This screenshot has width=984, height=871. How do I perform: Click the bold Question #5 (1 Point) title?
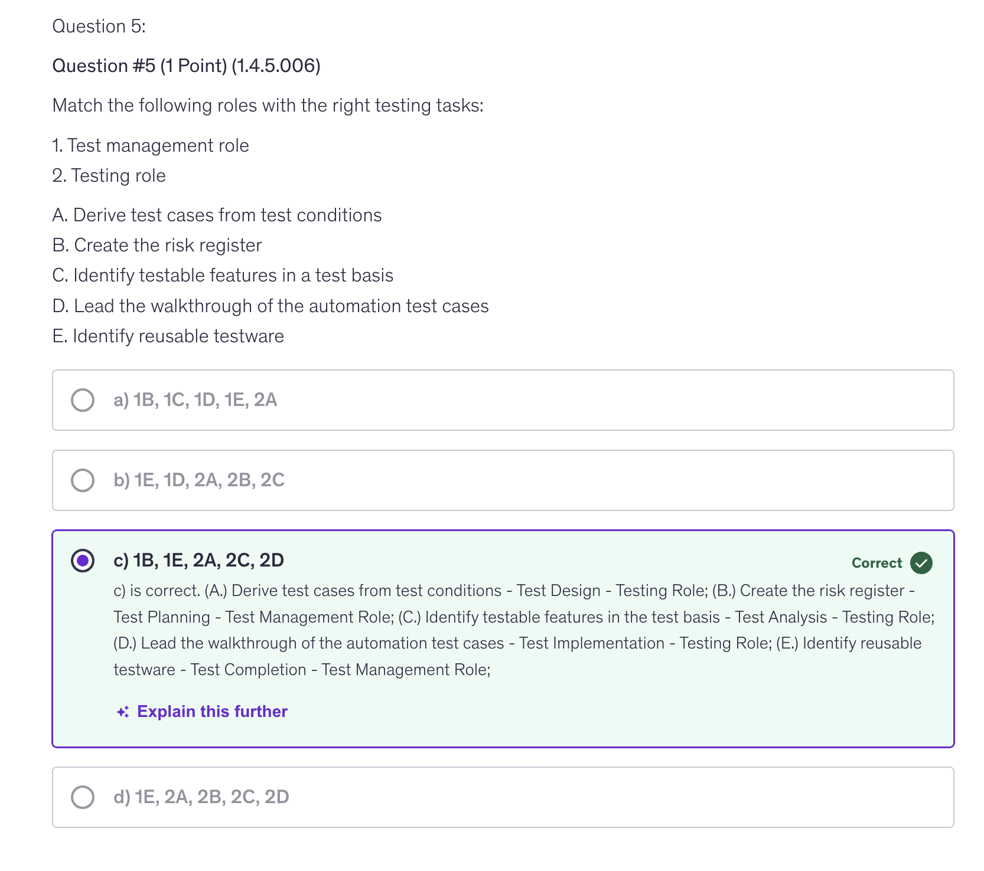186,66
